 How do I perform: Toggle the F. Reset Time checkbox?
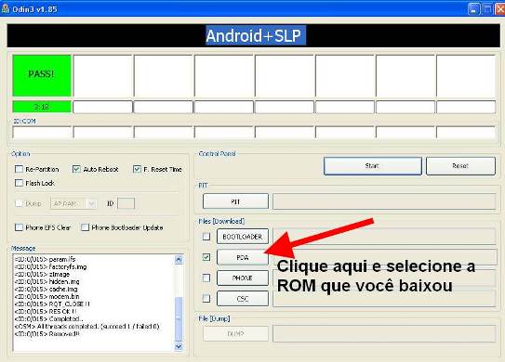click(137, 169)
